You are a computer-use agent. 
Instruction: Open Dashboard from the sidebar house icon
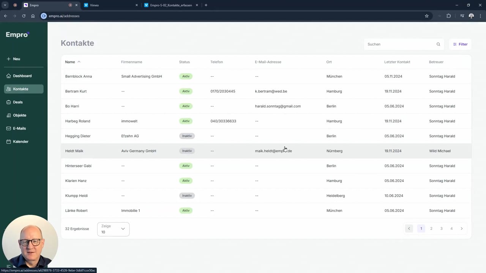coord(9,76)
